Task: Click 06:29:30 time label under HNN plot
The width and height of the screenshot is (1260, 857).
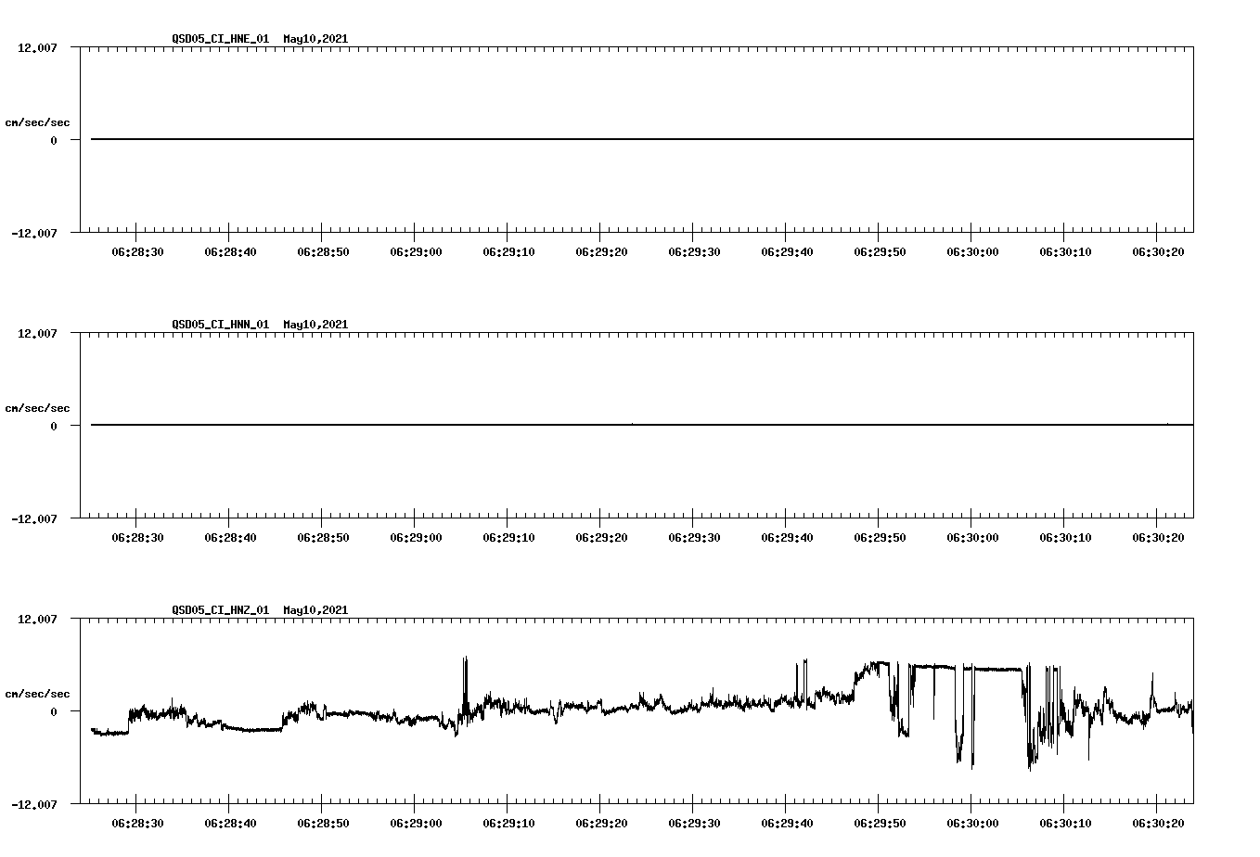Action: [x=694, y=537]
